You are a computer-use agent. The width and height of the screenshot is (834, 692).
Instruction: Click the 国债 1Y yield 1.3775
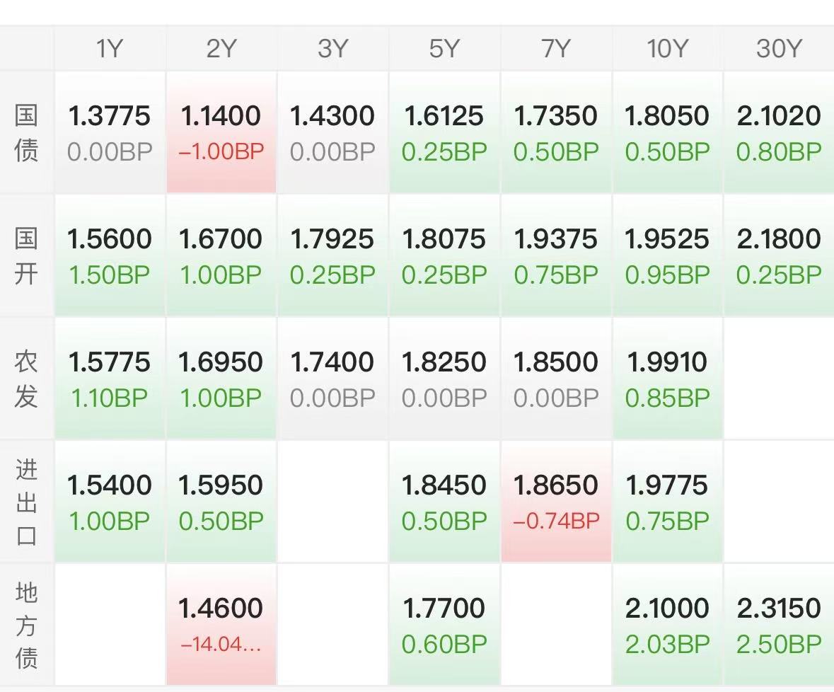tap(110, 132)
